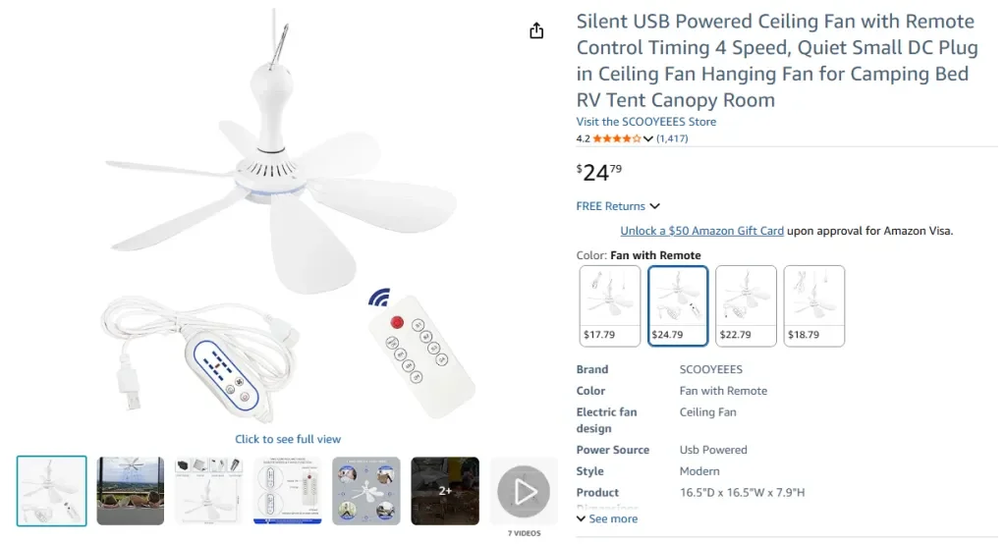Open the 1,417 ratings link
The width and height of the screenshot is (1006, 544).
point(672,138)
